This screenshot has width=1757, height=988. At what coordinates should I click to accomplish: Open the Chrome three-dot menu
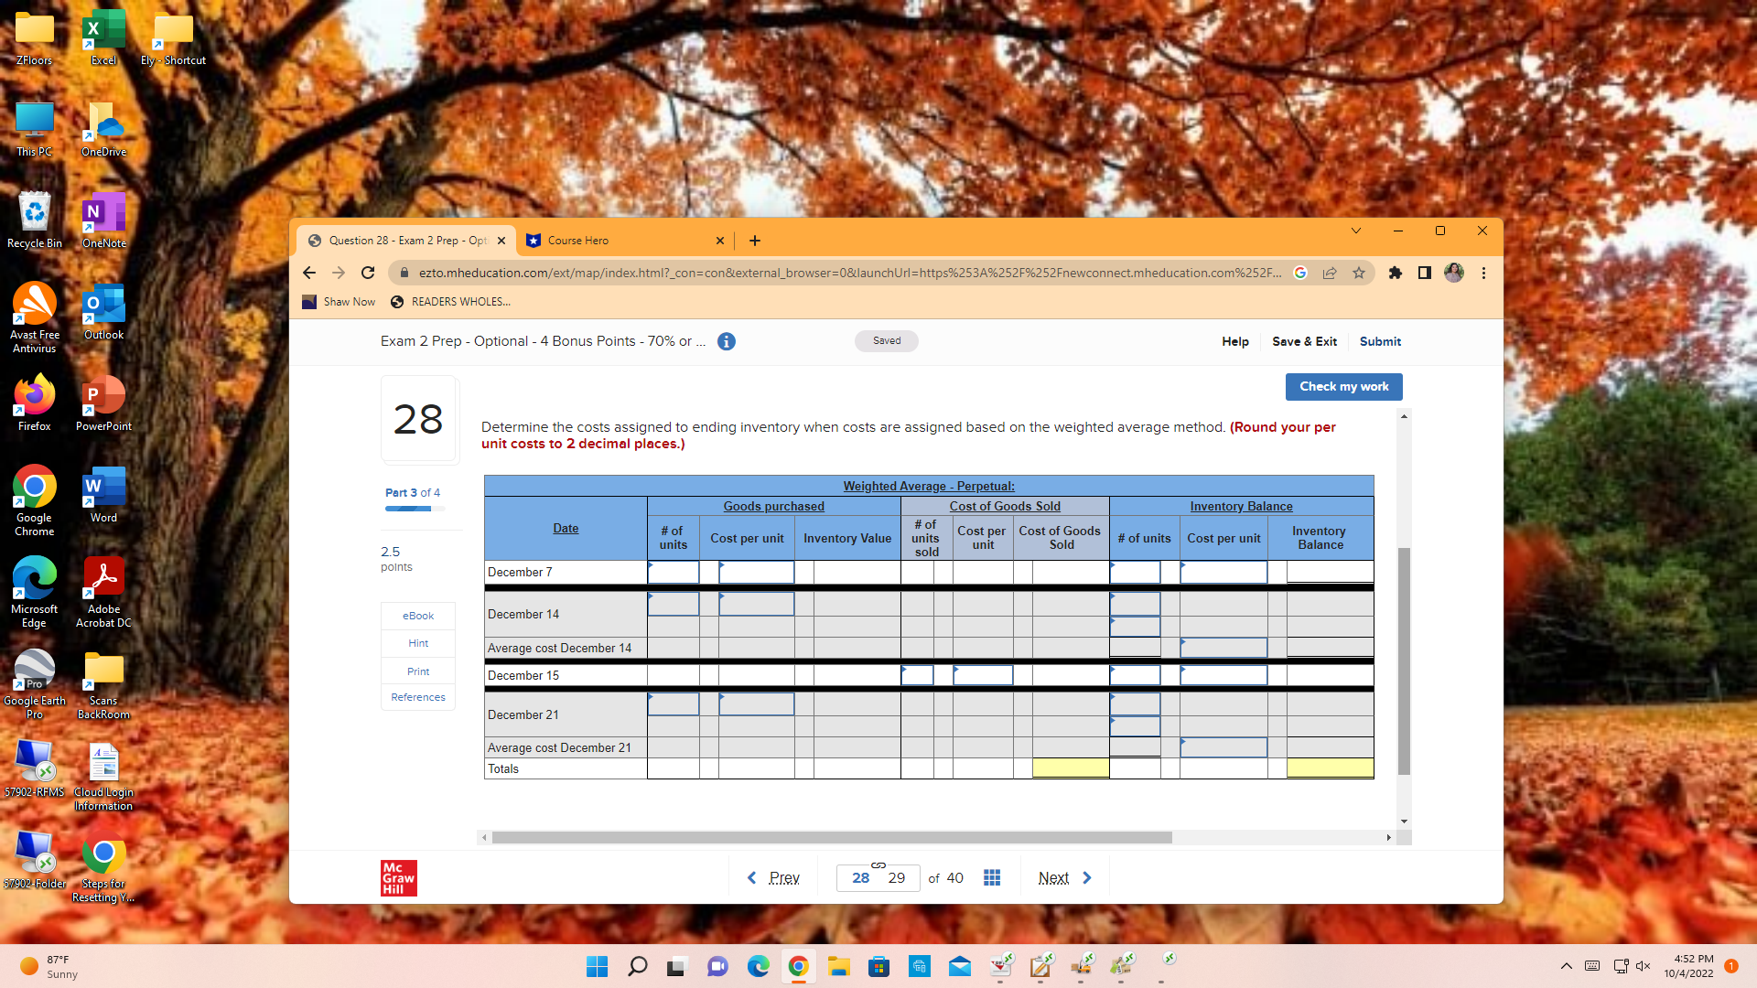point(1482,273)
